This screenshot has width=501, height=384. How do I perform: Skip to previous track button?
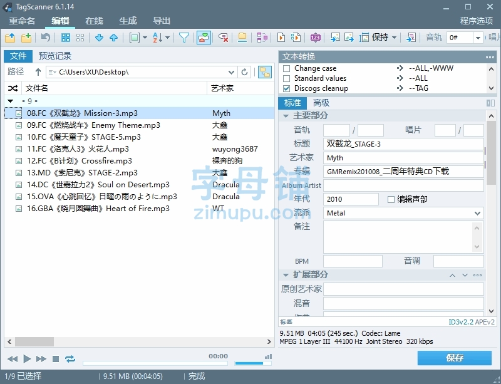point(13,359)
